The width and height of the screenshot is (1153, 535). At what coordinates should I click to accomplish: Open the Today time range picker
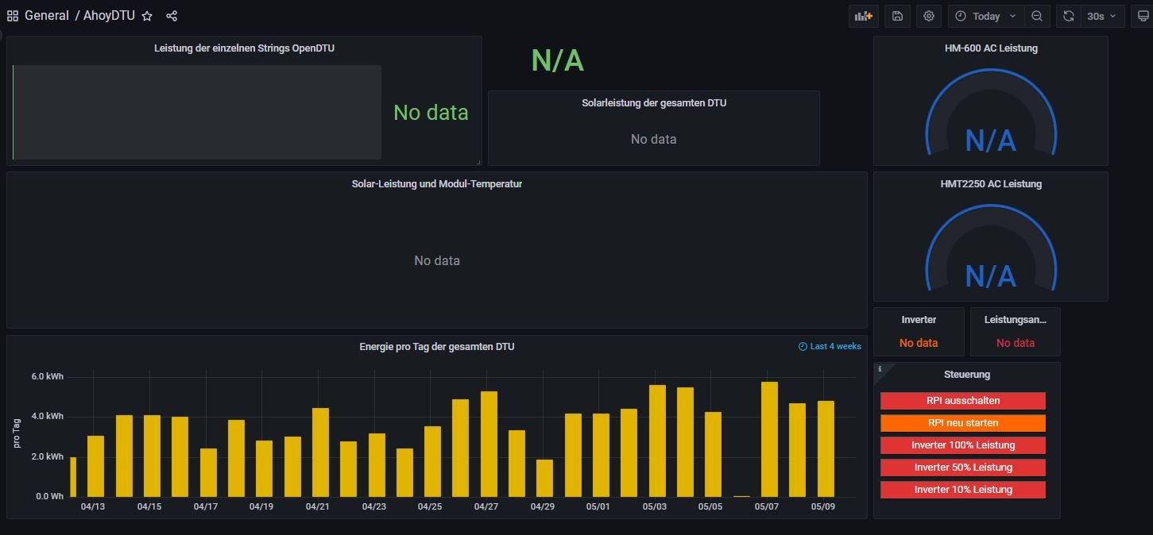pyautogui.click(x=985, y=16)
